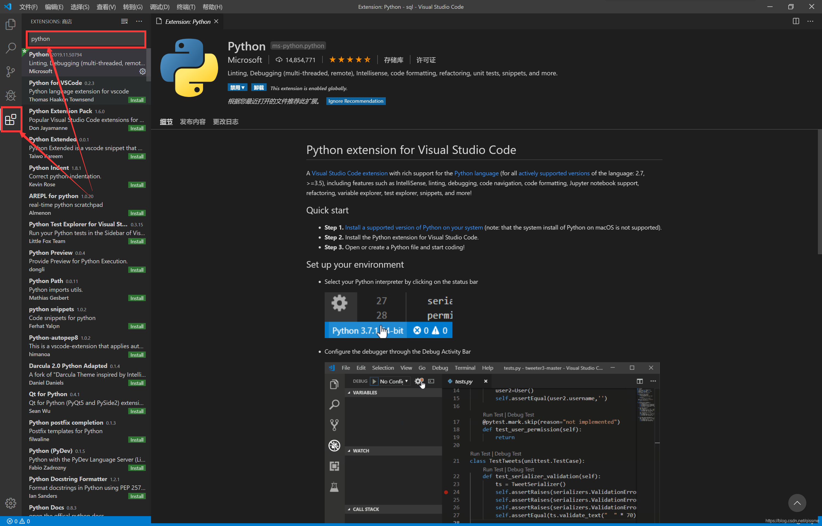Install Python for VSCode extension

tap(137, 100)
